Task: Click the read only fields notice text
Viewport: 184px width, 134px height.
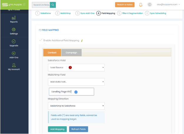Action: tap(74, 117)
